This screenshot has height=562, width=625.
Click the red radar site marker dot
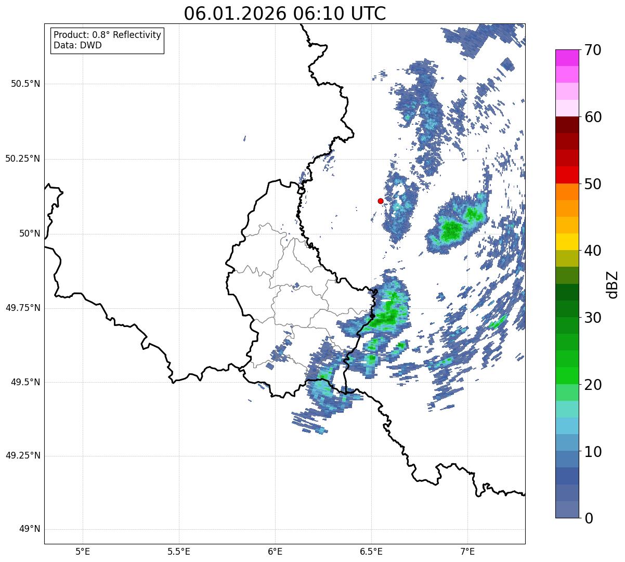(381, 201)
